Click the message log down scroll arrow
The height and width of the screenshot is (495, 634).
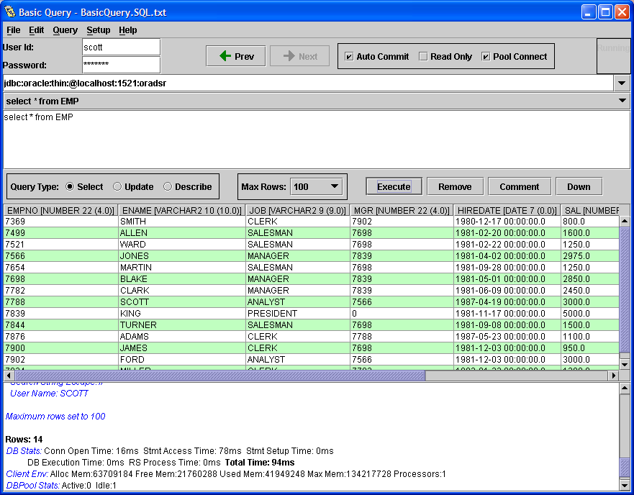(625, 486)
